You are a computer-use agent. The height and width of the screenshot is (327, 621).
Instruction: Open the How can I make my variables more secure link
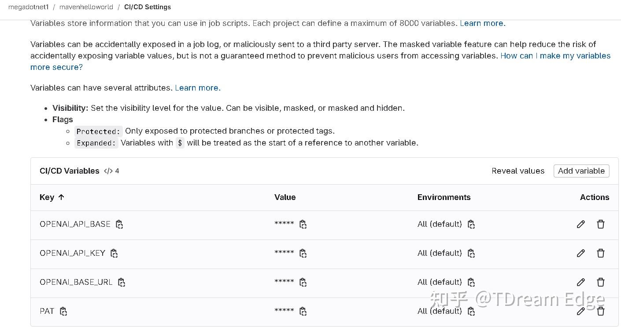(x=555, y=56)
